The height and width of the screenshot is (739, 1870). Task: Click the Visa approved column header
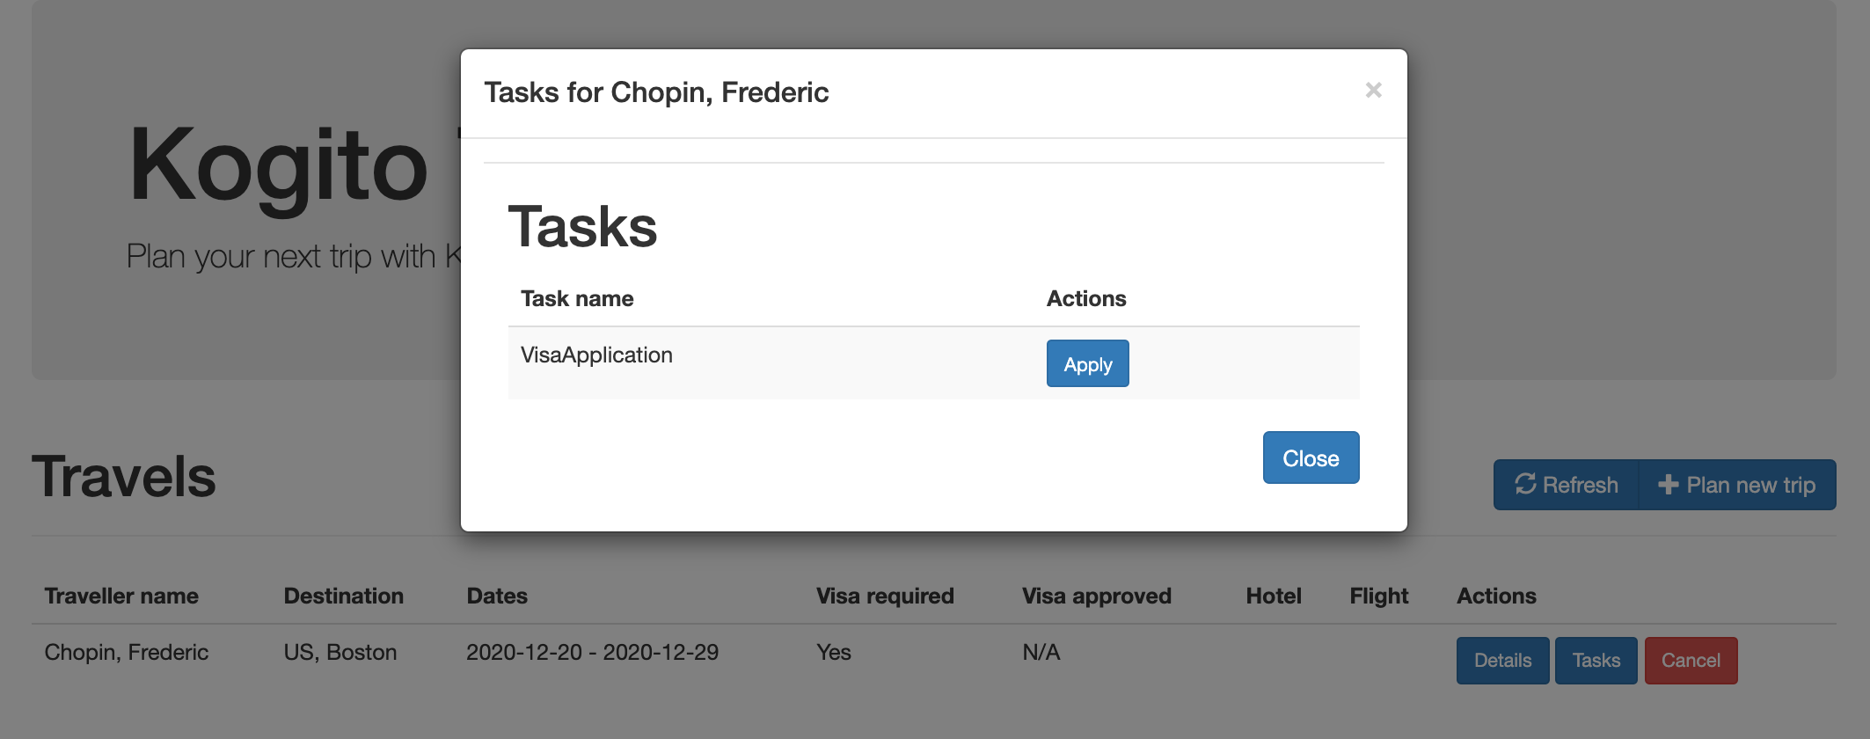click(1096, 596)
